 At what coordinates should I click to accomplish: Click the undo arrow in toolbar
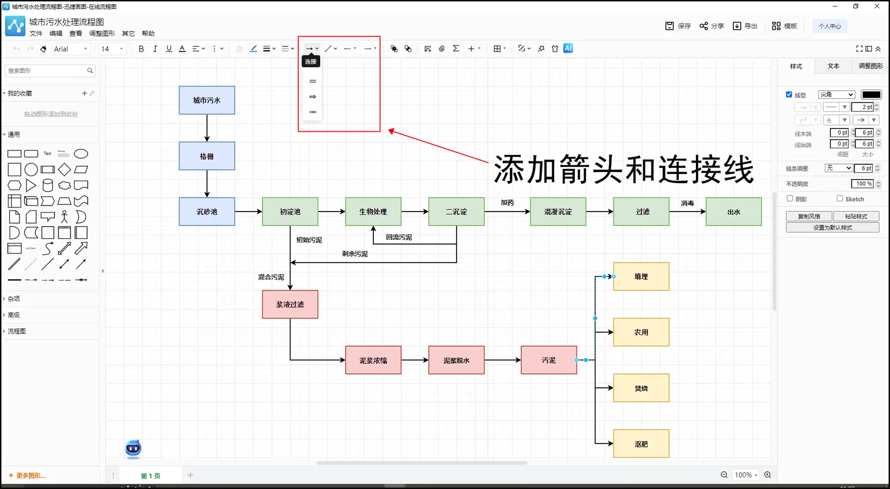[x=17, y=49]
